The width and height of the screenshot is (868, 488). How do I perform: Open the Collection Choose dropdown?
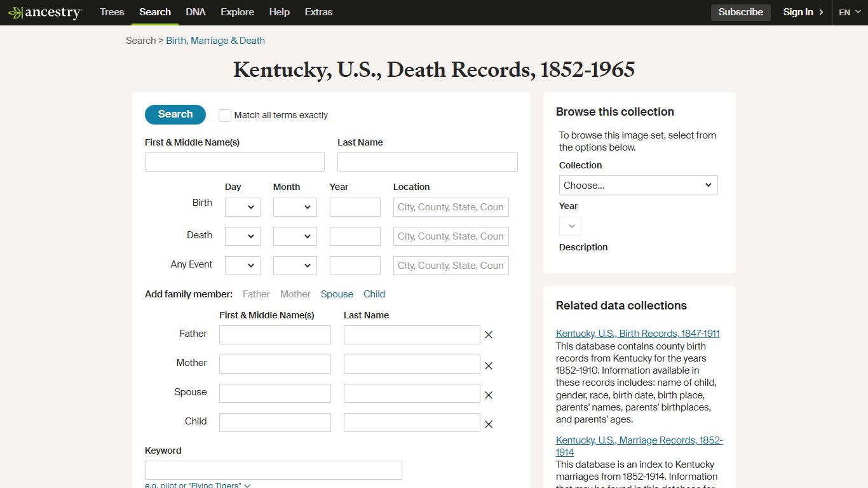(x=639, y=185)
